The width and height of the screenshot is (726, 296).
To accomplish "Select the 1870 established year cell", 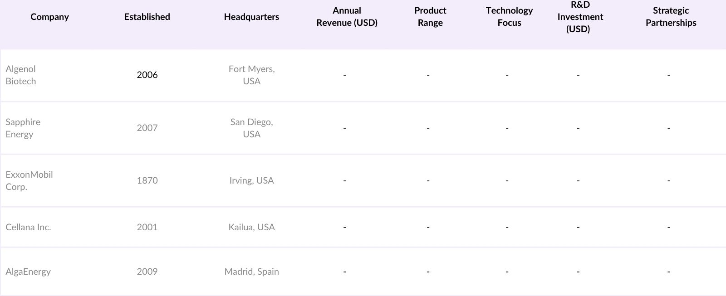I will (147, 181).
